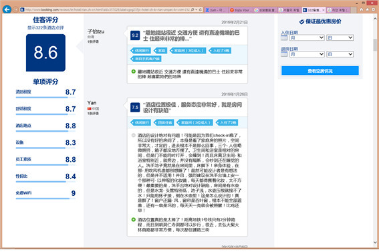Click the 退房日期 check-out label
This screenshot has height=252, width=379.
point(289,49)
